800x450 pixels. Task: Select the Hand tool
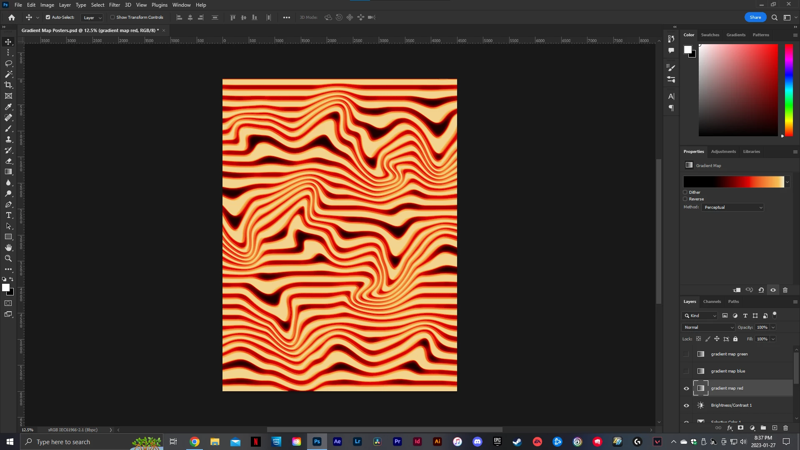[8, 247]
